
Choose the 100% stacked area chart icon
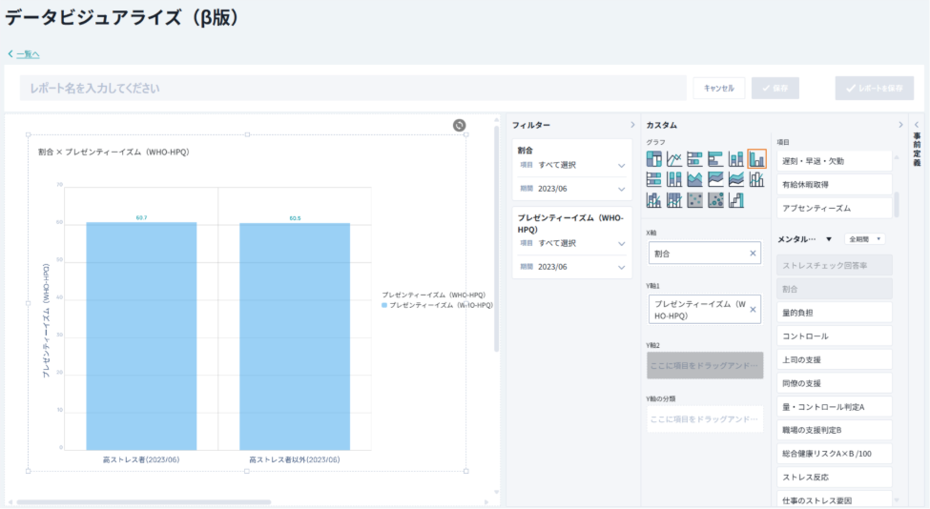(x=715, y=179)
